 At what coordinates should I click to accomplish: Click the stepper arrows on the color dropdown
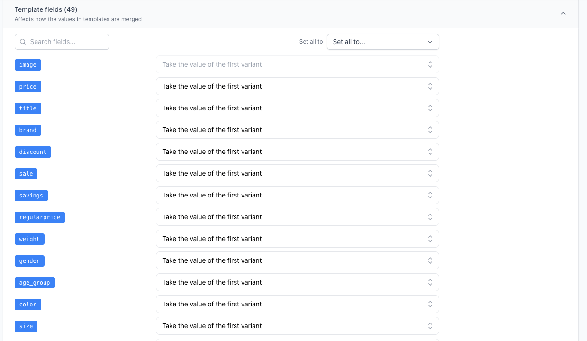[430, 304]
